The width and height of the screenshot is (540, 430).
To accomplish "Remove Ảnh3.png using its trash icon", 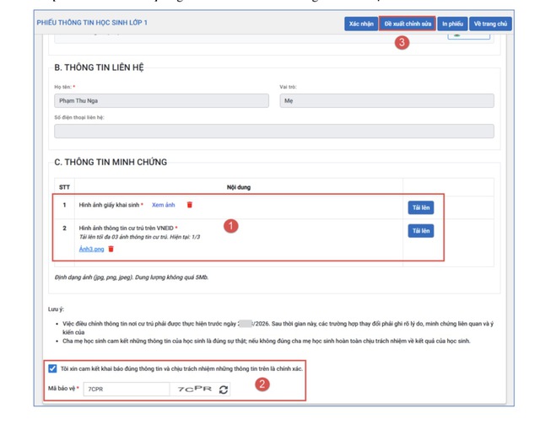I will coord(111,249).
